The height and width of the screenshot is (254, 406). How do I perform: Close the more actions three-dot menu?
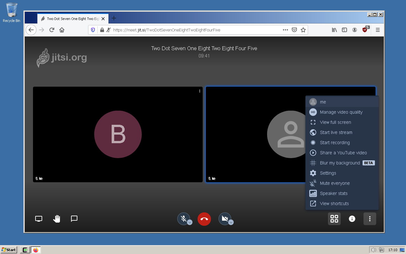pos(370,219)
